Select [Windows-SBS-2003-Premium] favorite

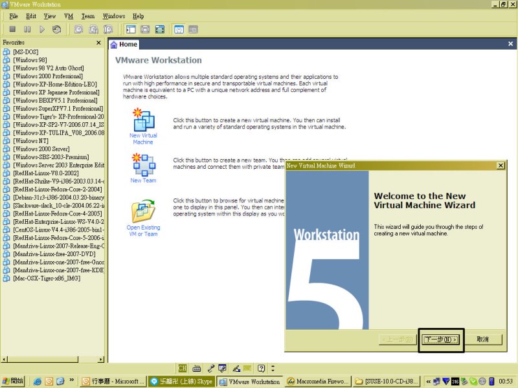pyautogui.click(x=51, y=157)
